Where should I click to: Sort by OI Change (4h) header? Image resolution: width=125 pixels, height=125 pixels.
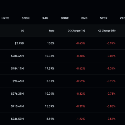coord(107,31)
